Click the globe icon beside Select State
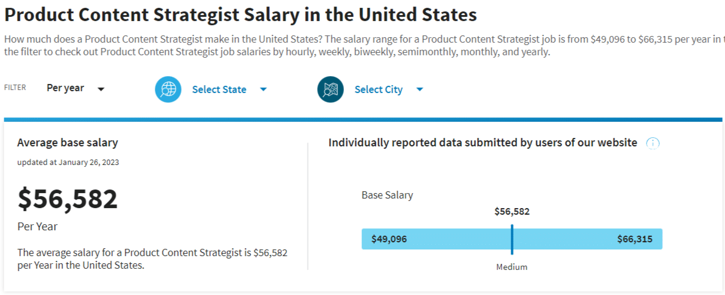 [x=168, y=89]
